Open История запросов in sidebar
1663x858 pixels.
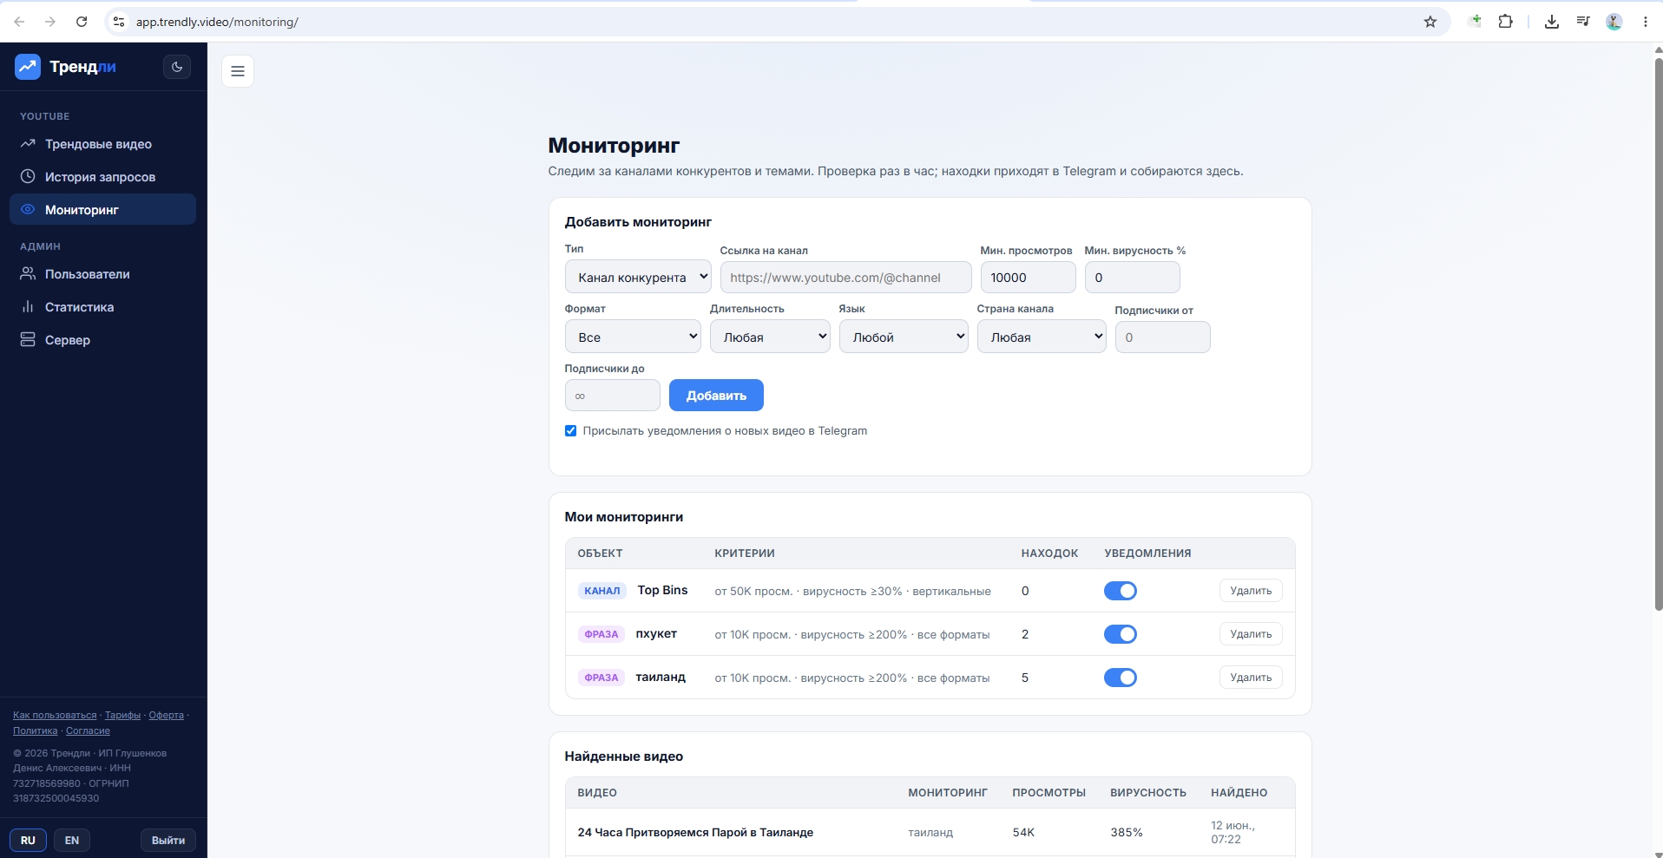[102, 177]
